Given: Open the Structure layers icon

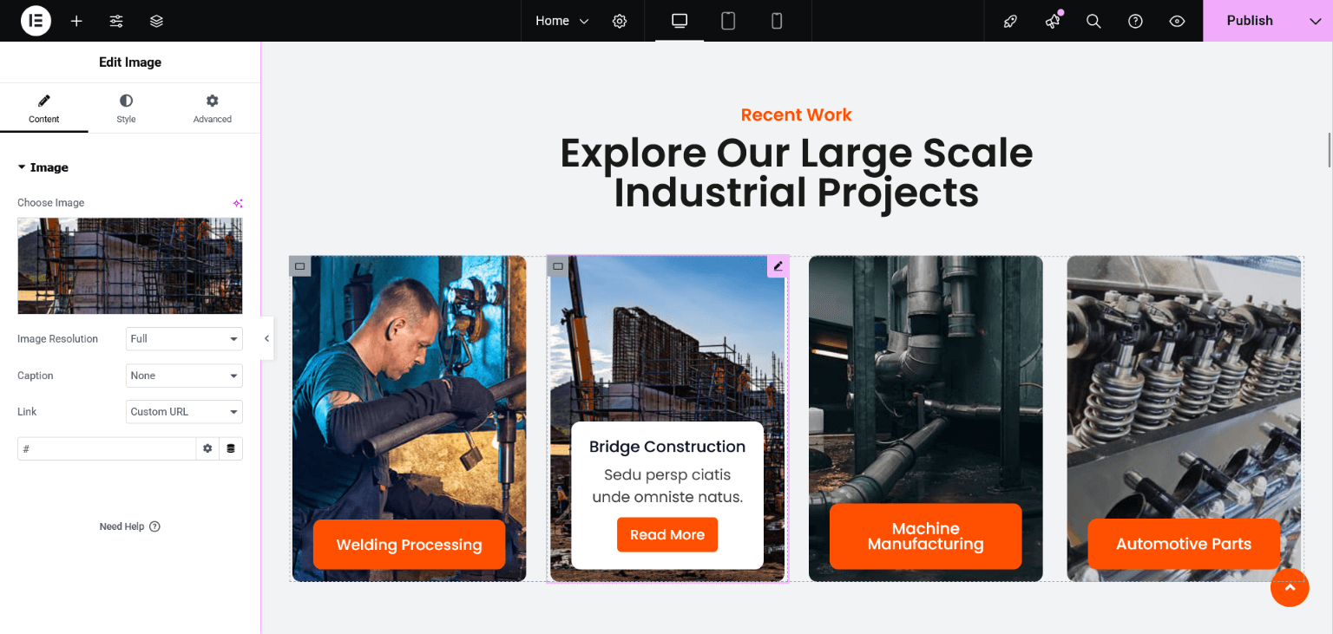Looking at the screenshot, I should [156, 21].
